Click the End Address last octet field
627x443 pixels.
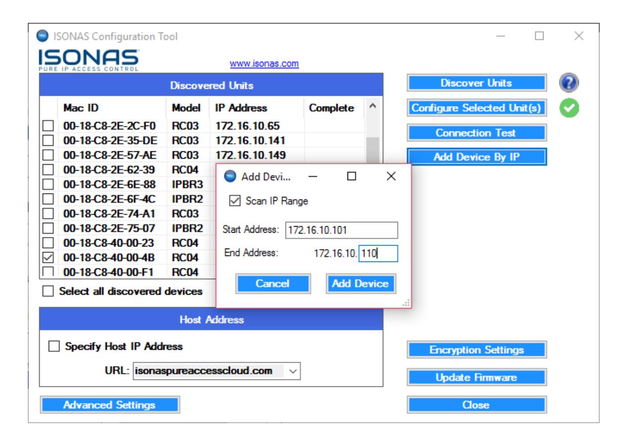[x=378, y=254]
